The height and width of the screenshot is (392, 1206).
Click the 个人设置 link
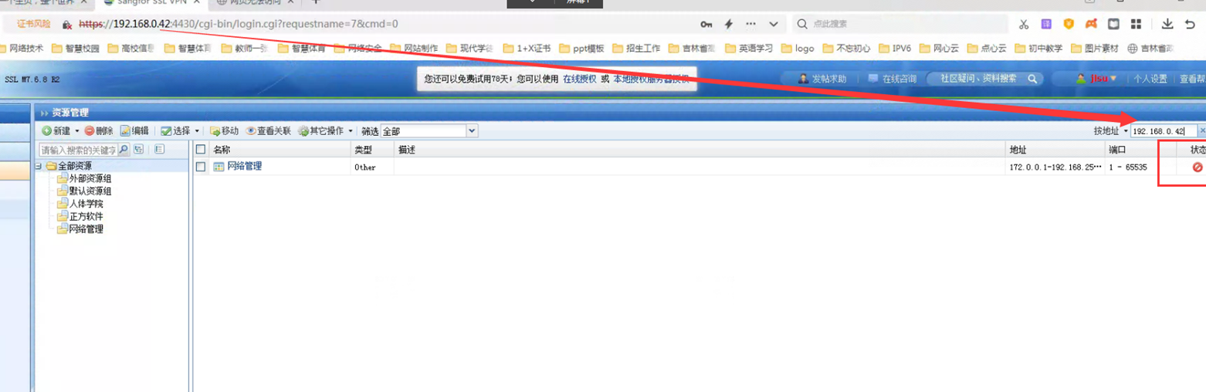pos(1150,79)
